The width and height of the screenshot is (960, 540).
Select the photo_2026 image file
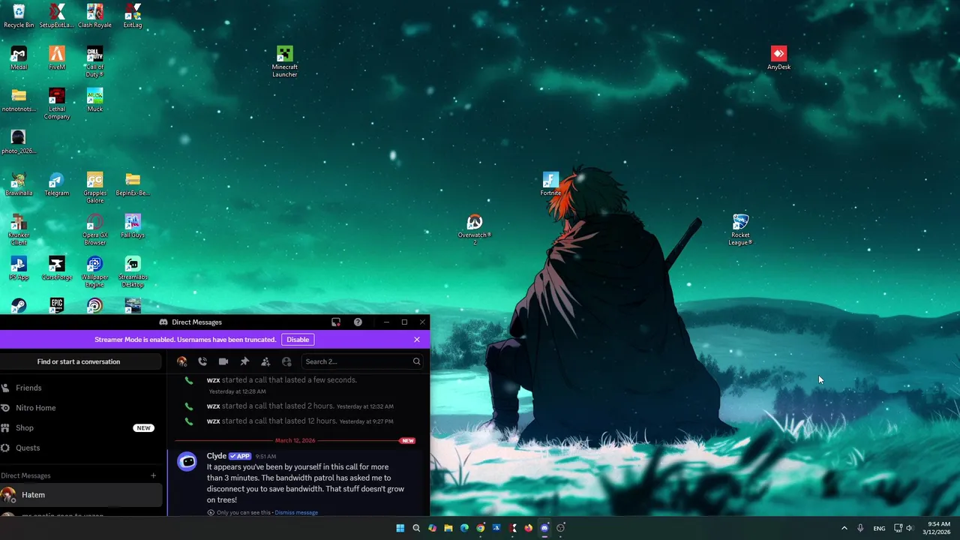pyautogui.click(x=19, y=142)
